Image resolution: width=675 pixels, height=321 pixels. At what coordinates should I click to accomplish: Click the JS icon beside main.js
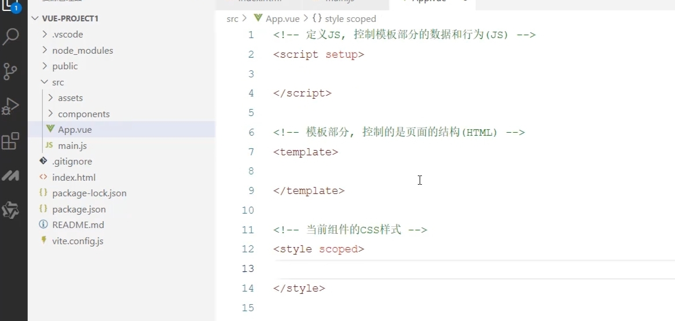[50, 145]
